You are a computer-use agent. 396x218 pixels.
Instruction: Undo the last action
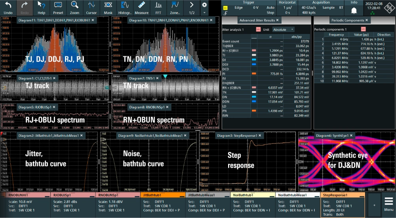(8, 8)
